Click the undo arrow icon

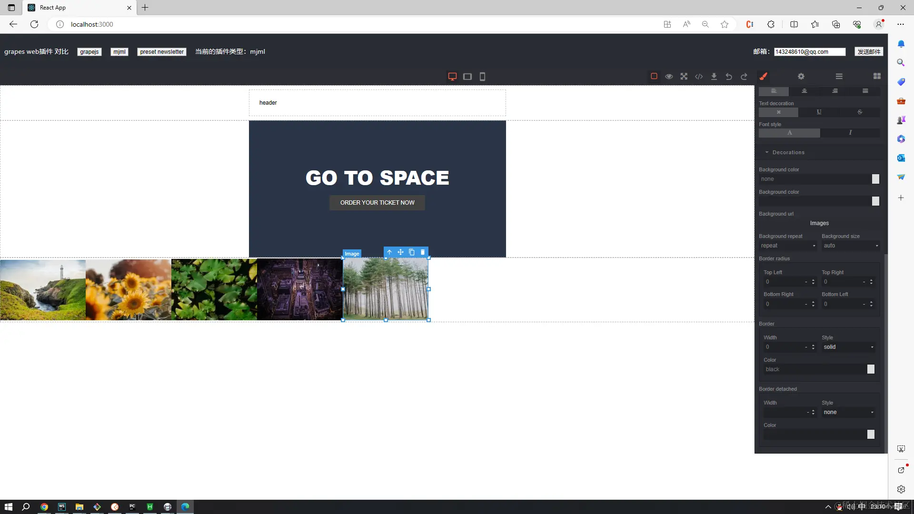(729, 77)
